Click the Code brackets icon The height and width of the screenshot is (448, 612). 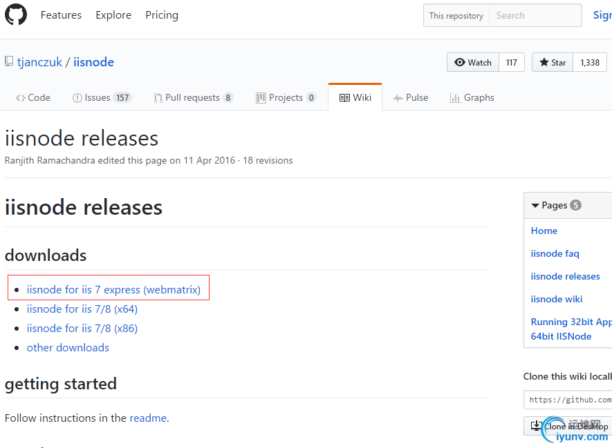click(x=21, y=98)
